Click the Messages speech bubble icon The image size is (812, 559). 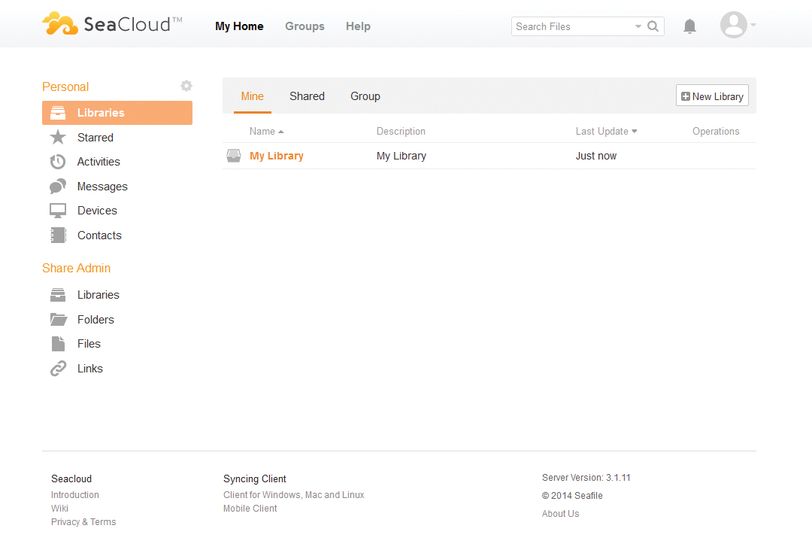point(58,187)
